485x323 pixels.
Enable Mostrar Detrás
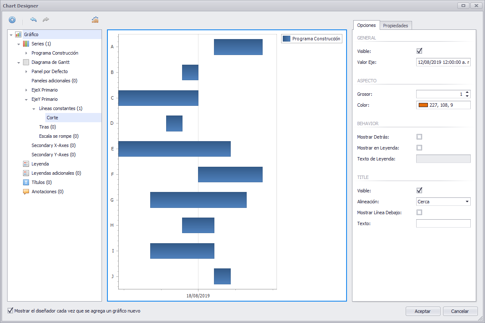(419, 137)
